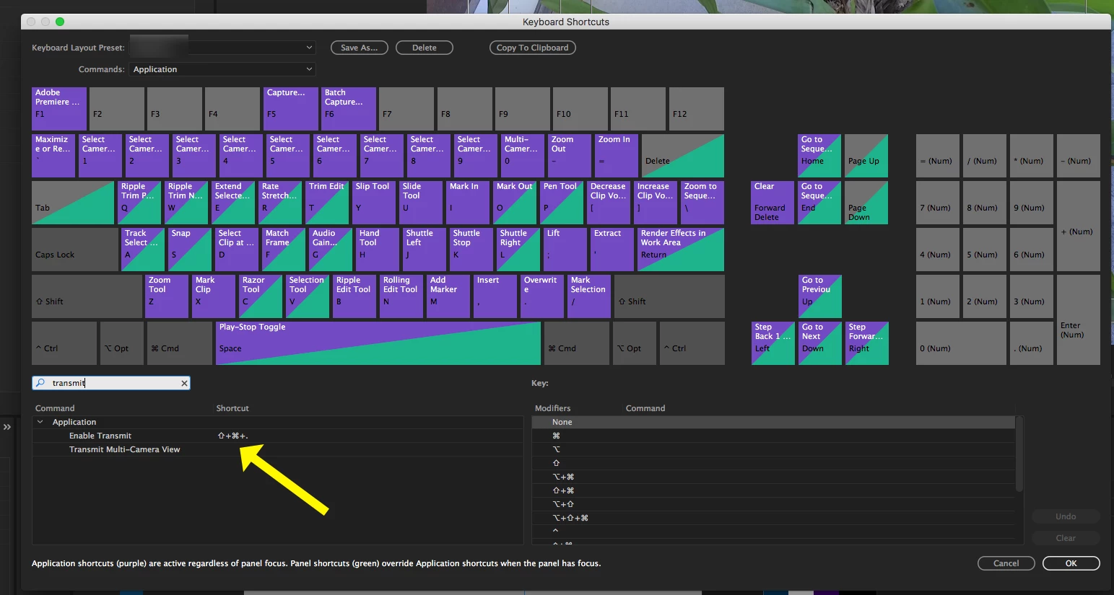The height and width of the screenshot is (595, 1114).
Task: Click the P Pen Tool key
Action: point(562,202)
